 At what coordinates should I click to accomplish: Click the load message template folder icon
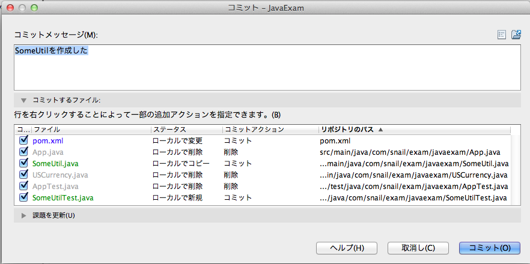[x=516, y=35]
